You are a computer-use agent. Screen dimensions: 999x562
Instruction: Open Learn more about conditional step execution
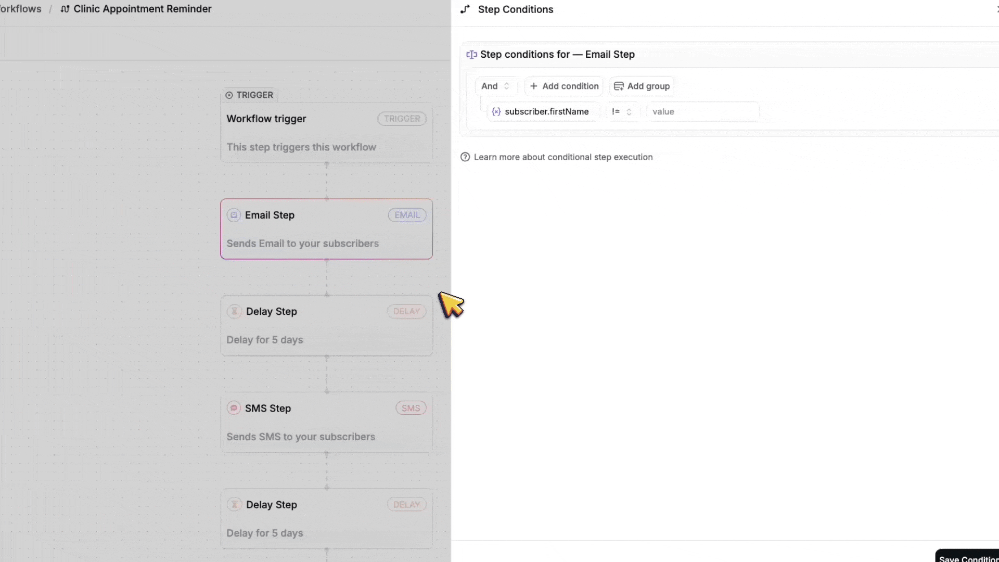[563, 157]
